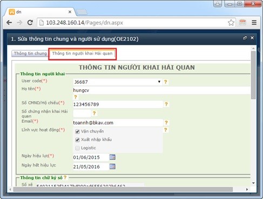263x199 pixels.
Task: Uncheck the Vận chuyển checkbox
Action: (x=77, y=131)
